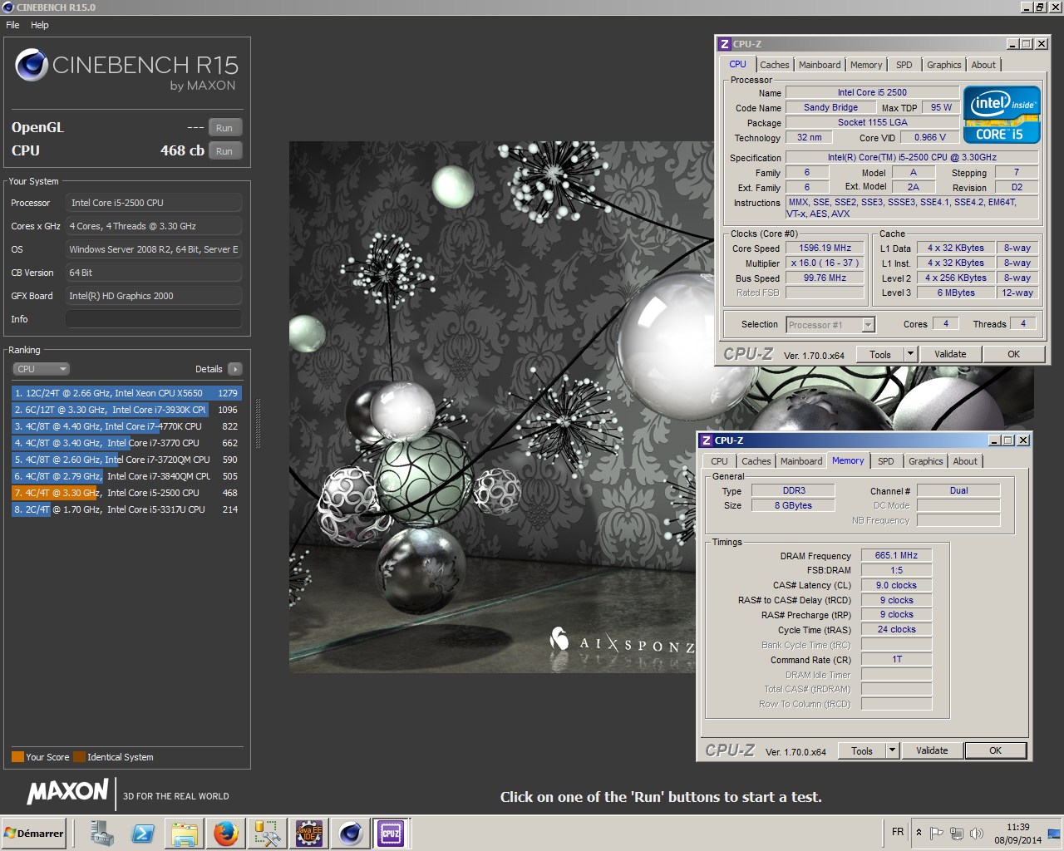Click Validate in lower CPU-Z window
This screenshot has width=1064, height=851.
pyautogui.click(x=932, y=750)
